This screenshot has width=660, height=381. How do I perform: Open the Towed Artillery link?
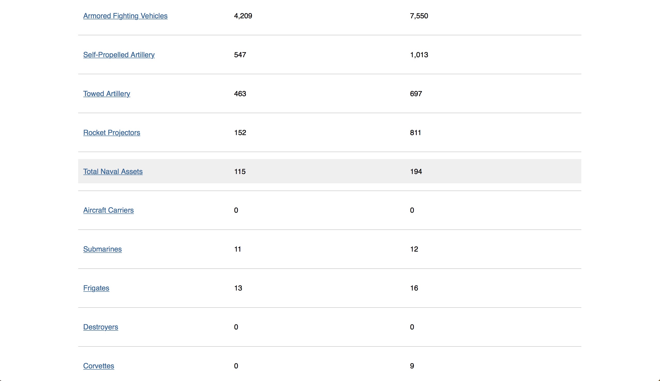pyautogui.click(x=107, y=94)
